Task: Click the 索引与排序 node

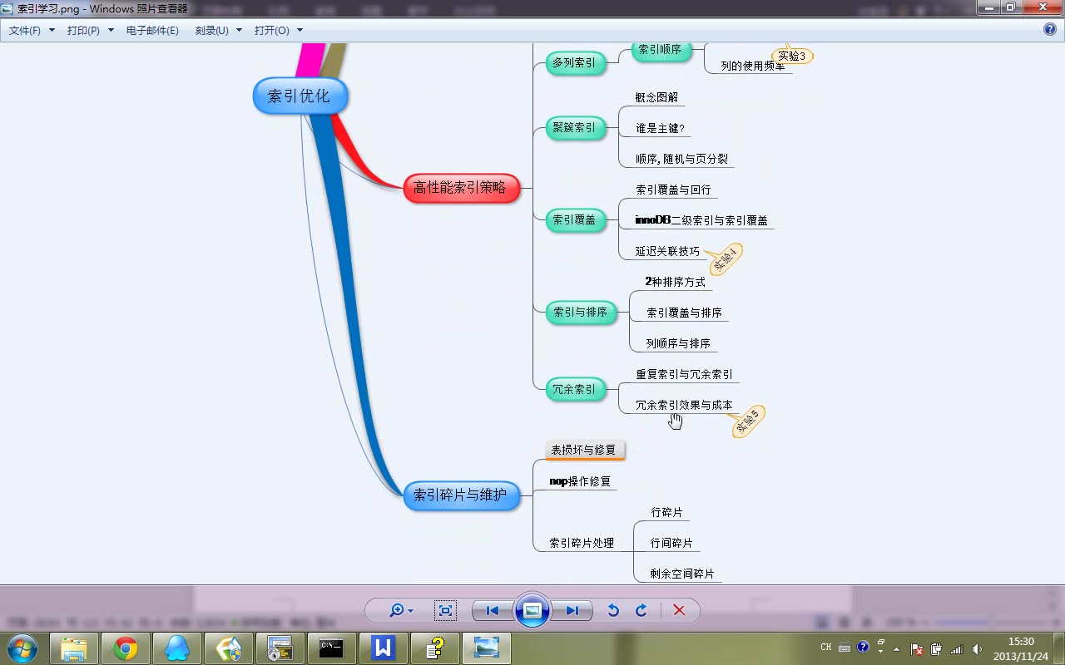Action: coord(581,312)
